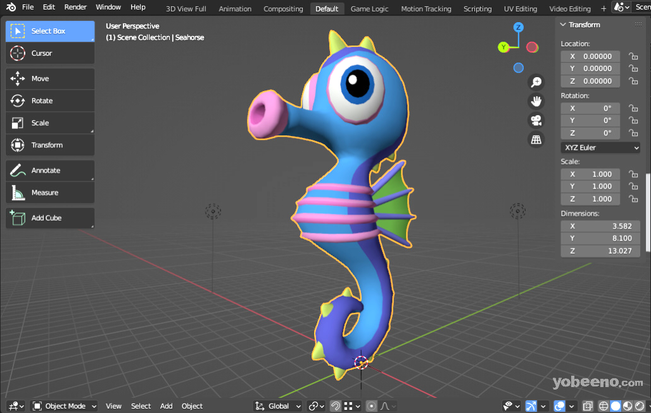Open the Render menu
This screenshot has height=413, width=651.
point(75,7)
